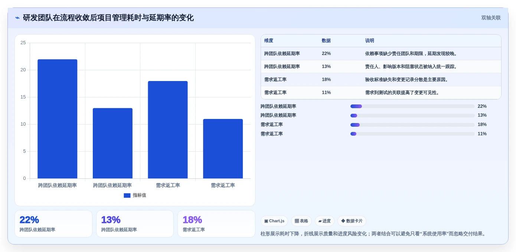Select the Chart.js chip

(x=274, y=221)
